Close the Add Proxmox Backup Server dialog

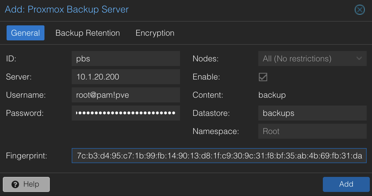[359, 10]
